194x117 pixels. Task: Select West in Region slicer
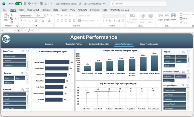[x=169, y=66]
